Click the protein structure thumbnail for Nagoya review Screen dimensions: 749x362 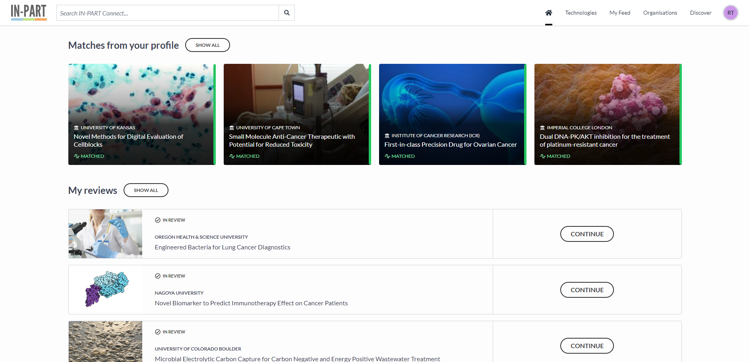coord(105,290)
